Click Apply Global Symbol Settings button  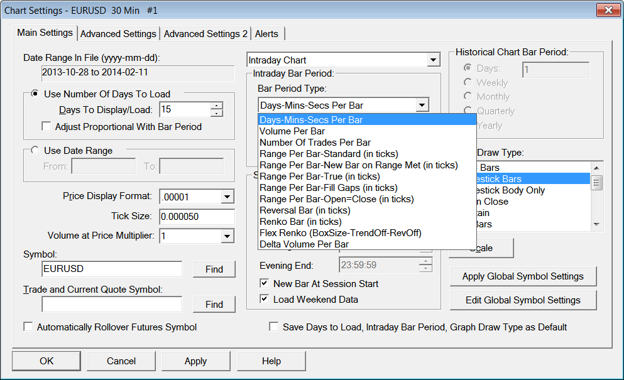(x=523, y=276)
